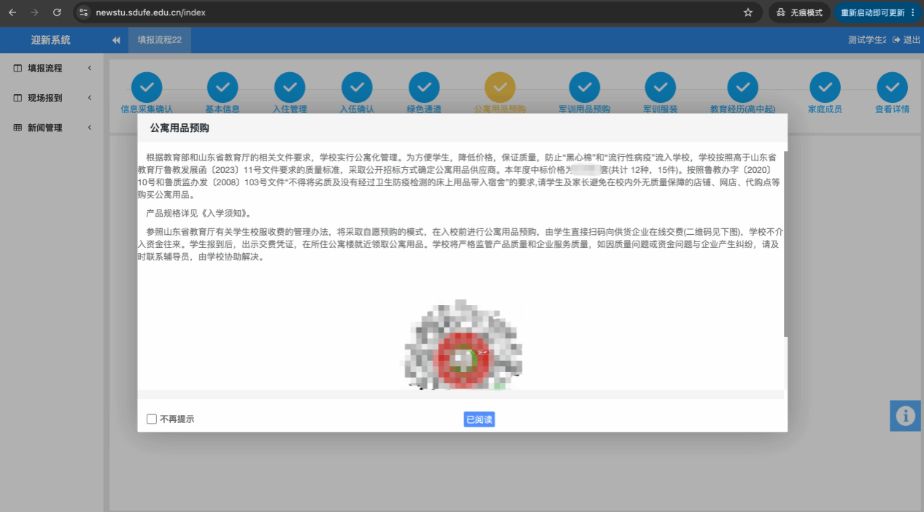Screen dimensions: 924x512
Task: Click the blurred QR code image
Action: pyautogui.click(x=463, y=344)
